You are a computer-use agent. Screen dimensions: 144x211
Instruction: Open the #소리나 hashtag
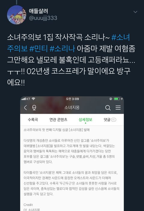point(62,49)
